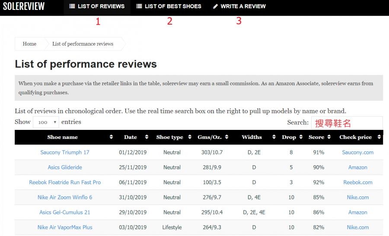Viewport: 389px width, 236px height.
Task: Open the Nike Air VaporMax Plus review
Action: 65,227
